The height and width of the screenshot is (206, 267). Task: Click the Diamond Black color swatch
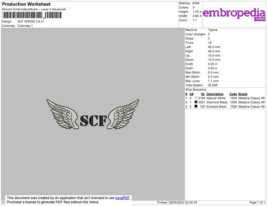[x=196, y=102]
